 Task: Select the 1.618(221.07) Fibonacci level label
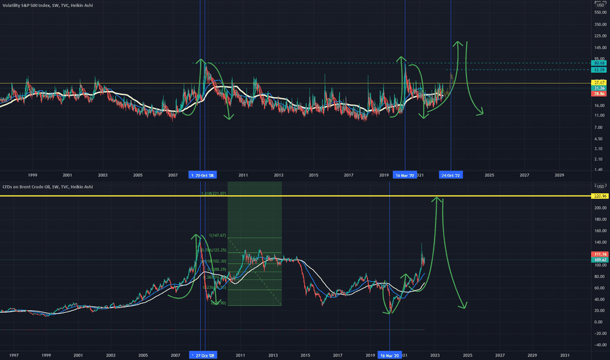coord(213,193)
